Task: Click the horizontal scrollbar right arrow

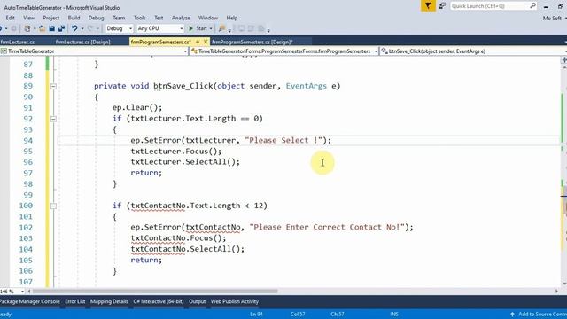Action: pyautogui.click(x=556, y=292)
